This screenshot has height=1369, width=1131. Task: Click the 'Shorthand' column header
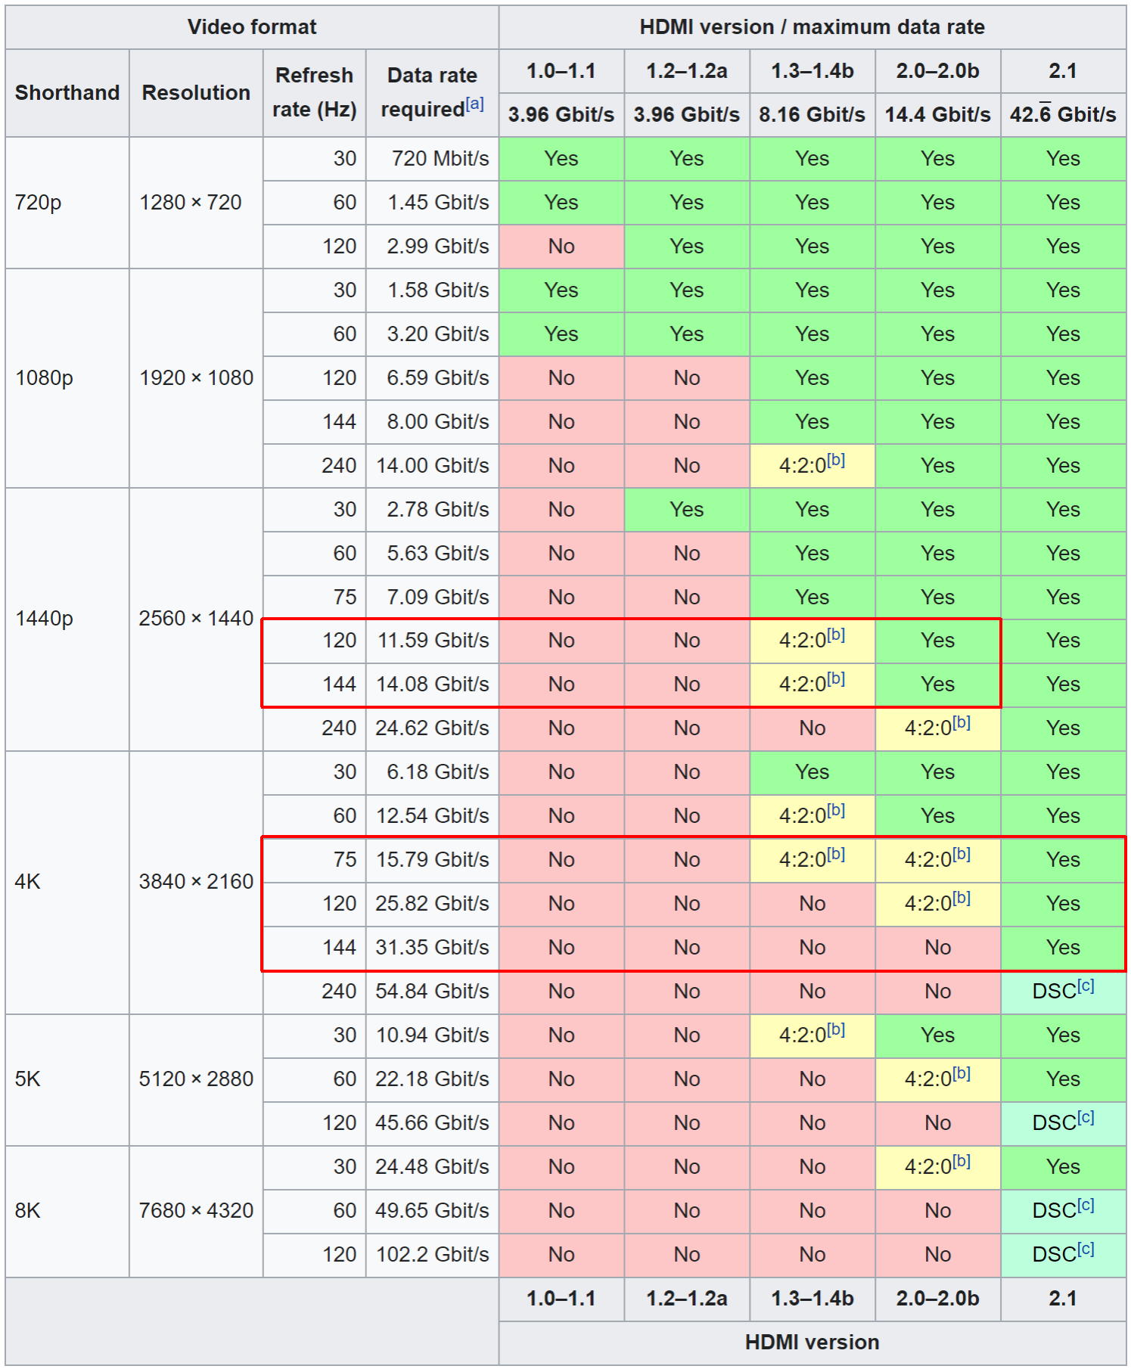pyautogui.click(x=67, y=93)
